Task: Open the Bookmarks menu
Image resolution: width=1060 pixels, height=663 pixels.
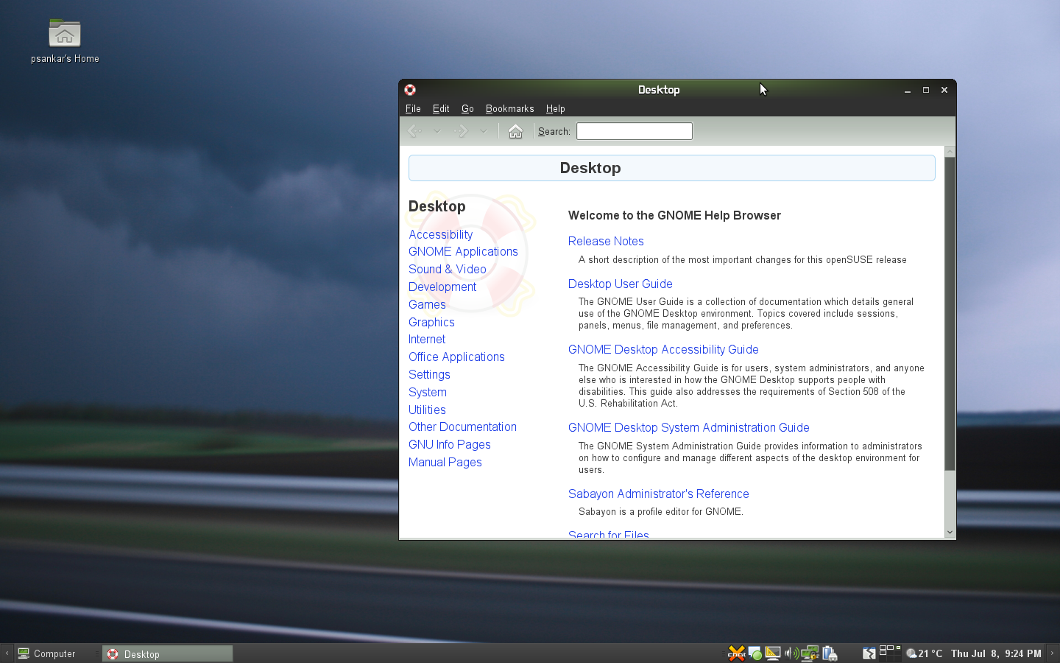Action: (509, 108)
